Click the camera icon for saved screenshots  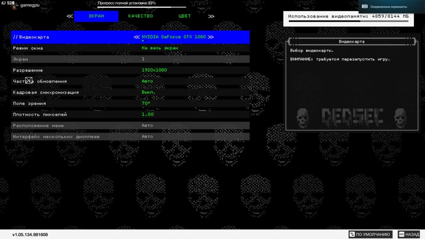point(365,7)
